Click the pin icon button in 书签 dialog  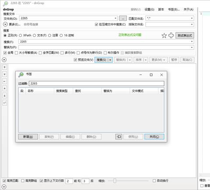pyautogui.click(x=119, y=137)
